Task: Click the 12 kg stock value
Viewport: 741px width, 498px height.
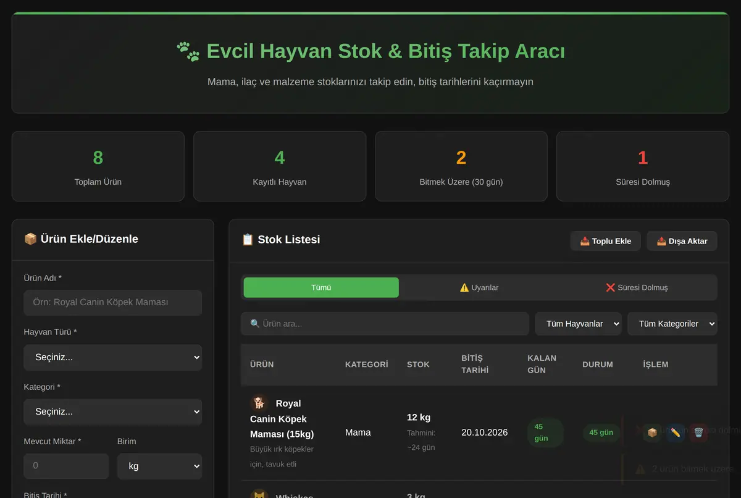Action: (419, 417)
